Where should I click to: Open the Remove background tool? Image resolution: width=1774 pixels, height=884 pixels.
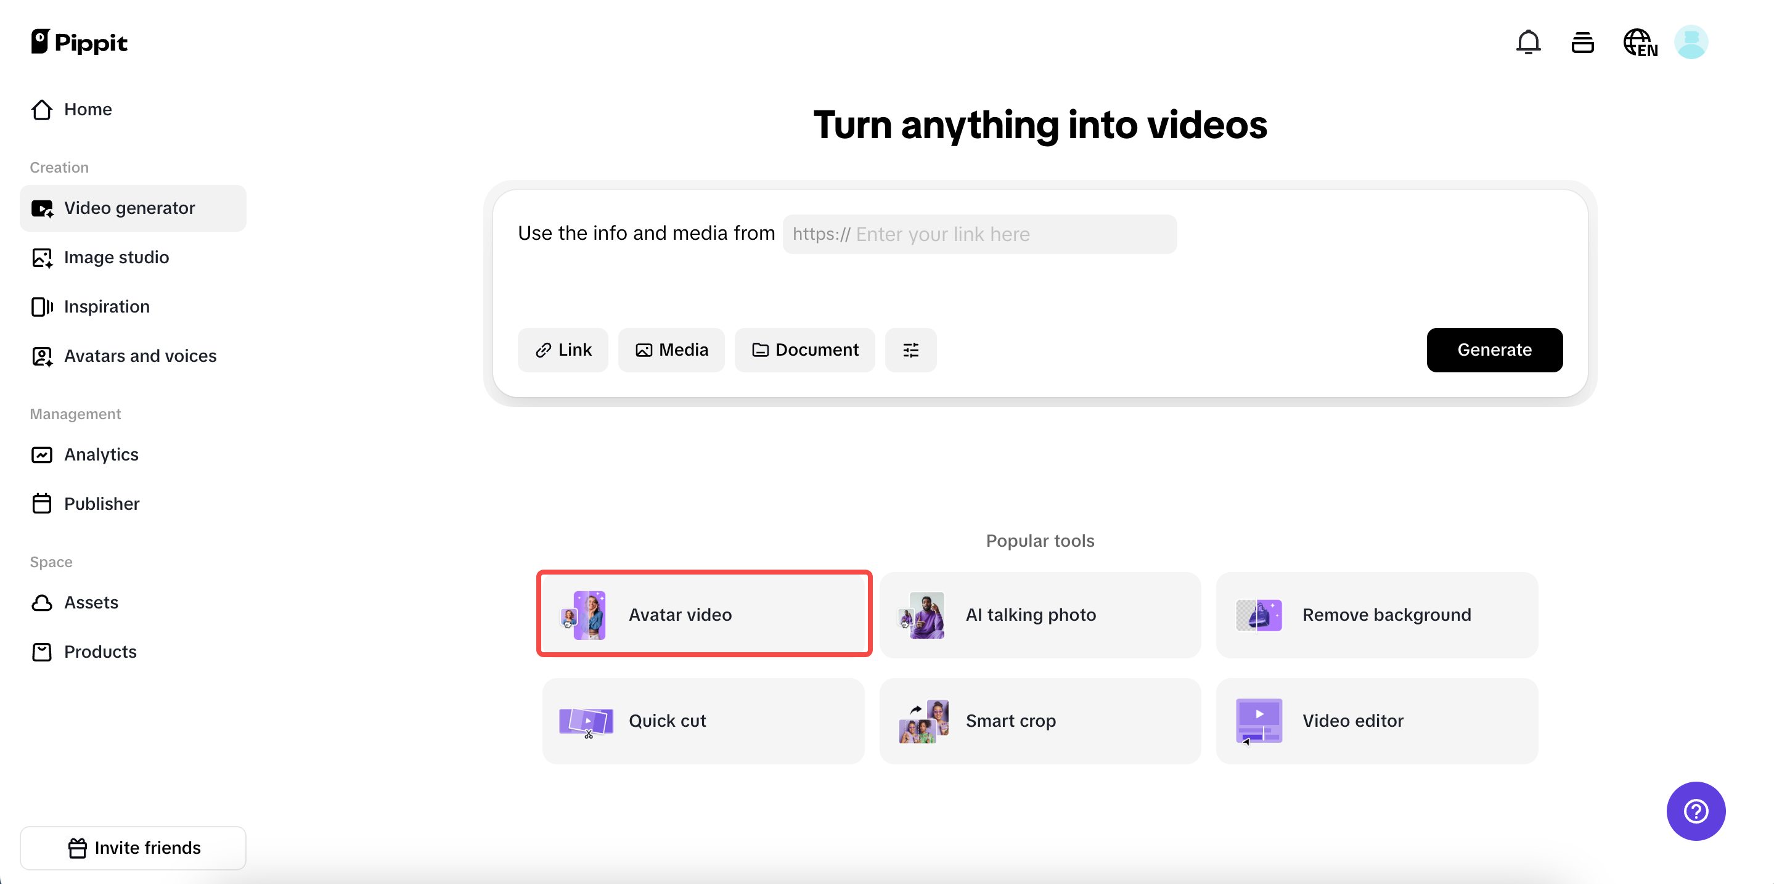[x=1376, y=614]
